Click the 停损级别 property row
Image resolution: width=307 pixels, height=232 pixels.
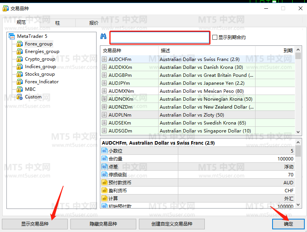[198, 174]
